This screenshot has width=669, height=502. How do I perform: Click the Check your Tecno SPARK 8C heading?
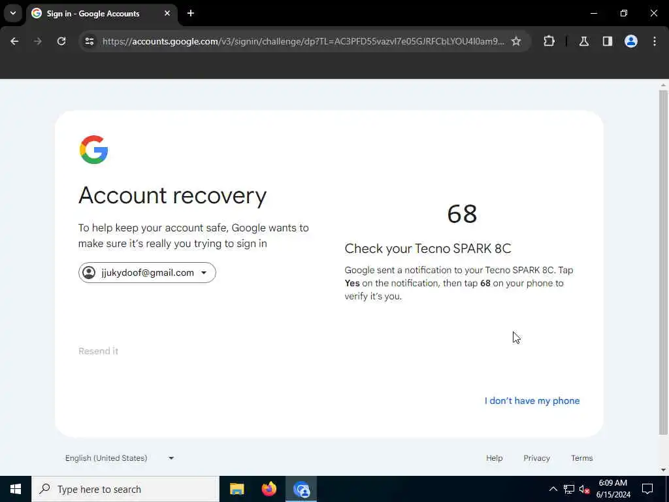point(428,248)
